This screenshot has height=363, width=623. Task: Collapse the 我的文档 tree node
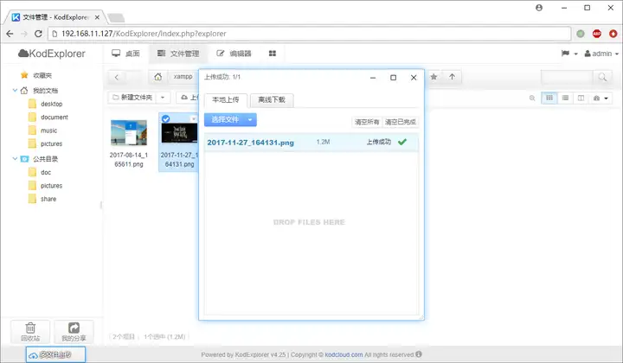pyautogui.click(x=15, y=91)
